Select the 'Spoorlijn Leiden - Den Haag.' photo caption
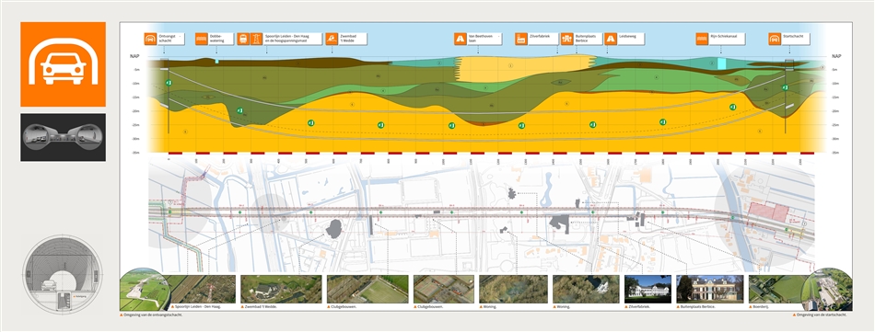875x332 pixels. tap(197, 307)
